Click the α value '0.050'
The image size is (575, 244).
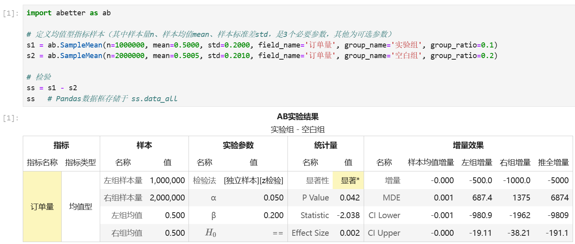point(273,198)
